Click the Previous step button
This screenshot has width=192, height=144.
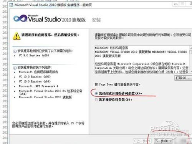click(x=142, y=141)
